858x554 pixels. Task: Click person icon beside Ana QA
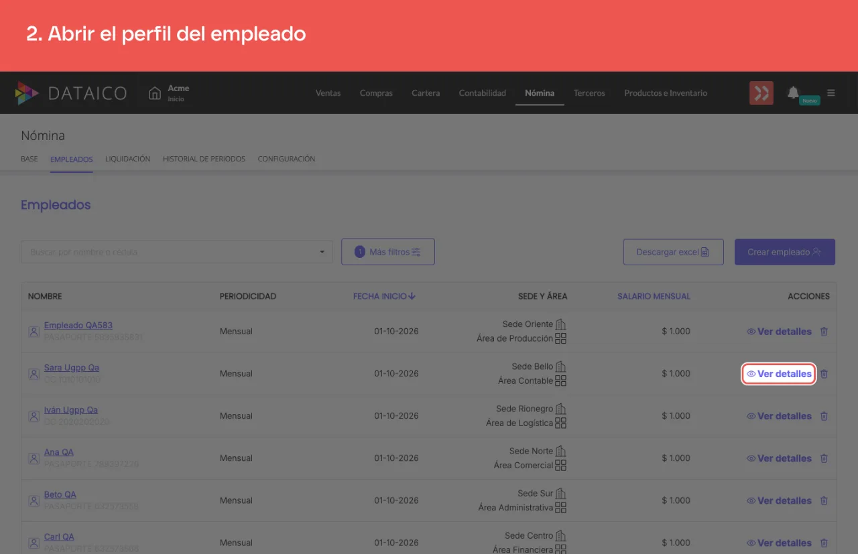(x=34, y=458)
